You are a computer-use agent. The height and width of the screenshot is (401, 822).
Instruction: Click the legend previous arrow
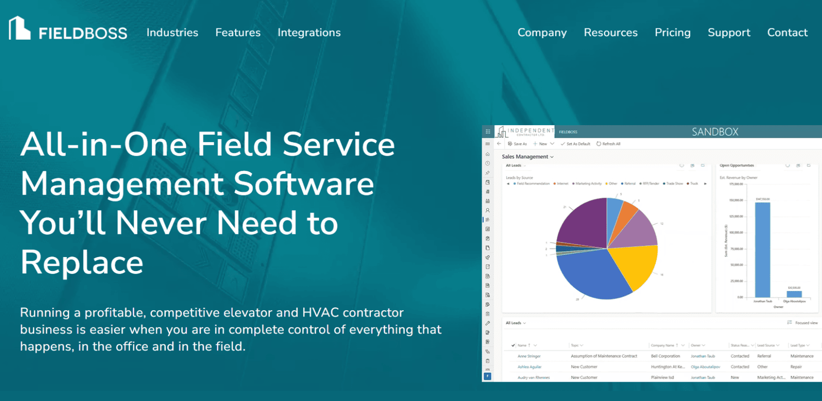pos(508,184)
